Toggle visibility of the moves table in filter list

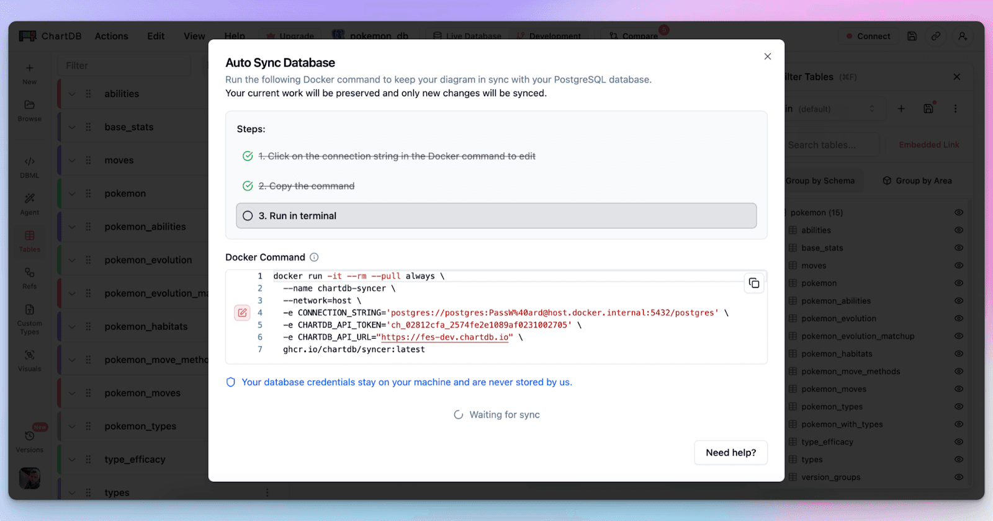coord(959,265)
